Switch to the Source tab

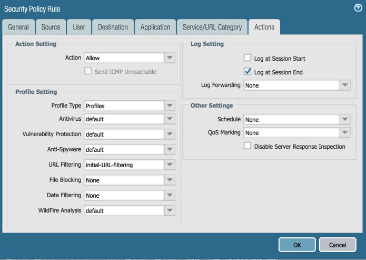point(51,27)
